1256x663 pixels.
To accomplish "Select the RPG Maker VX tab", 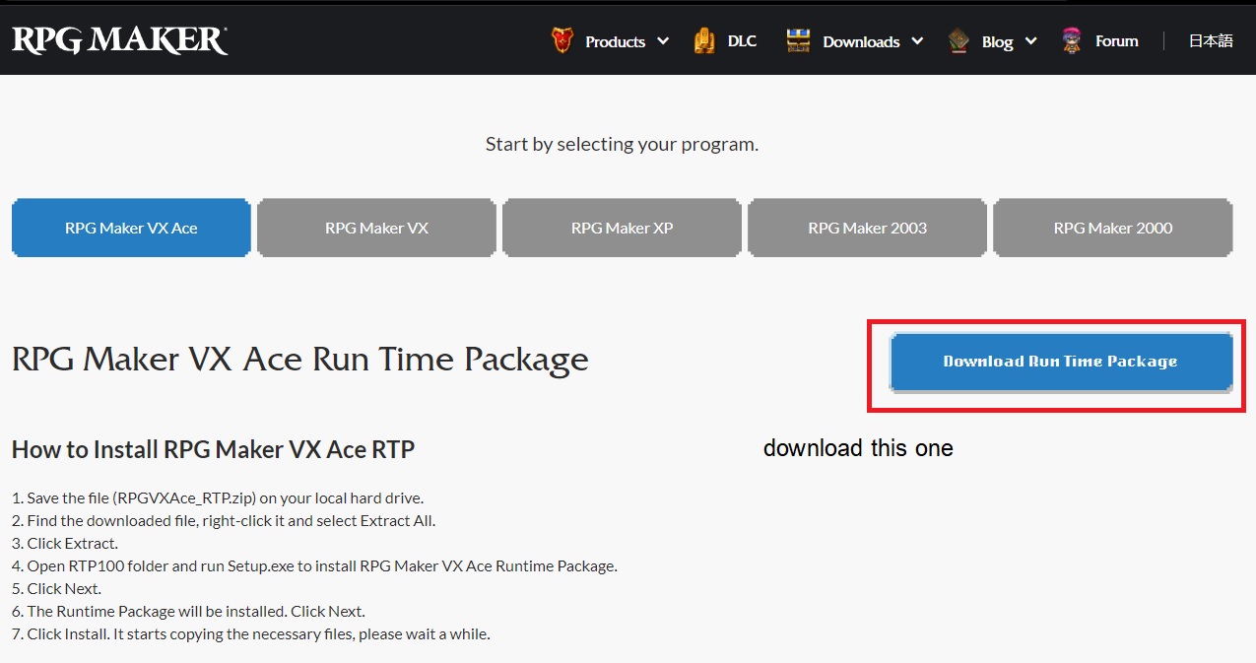I will tap(376, 228).
